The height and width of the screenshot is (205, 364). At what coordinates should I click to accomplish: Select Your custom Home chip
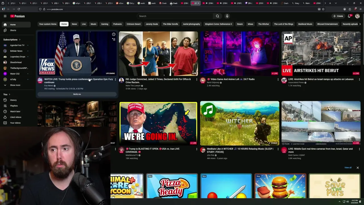48,24
